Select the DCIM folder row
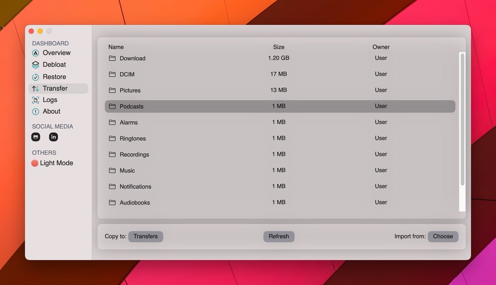This screenshot has height=285, width=496. 279,74
